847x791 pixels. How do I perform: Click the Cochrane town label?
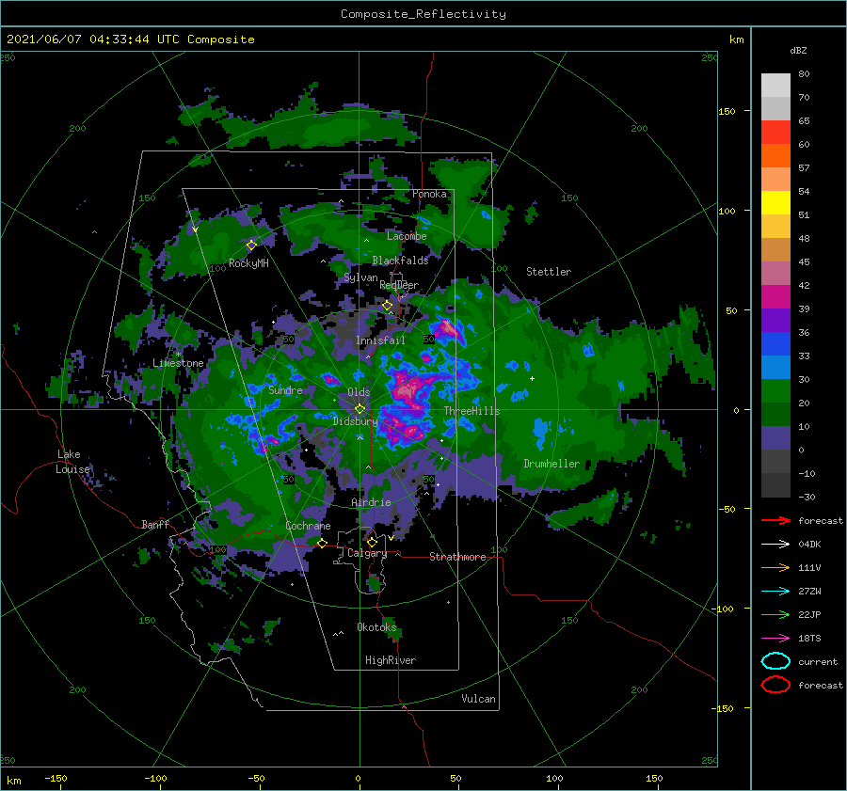[308, 526]
